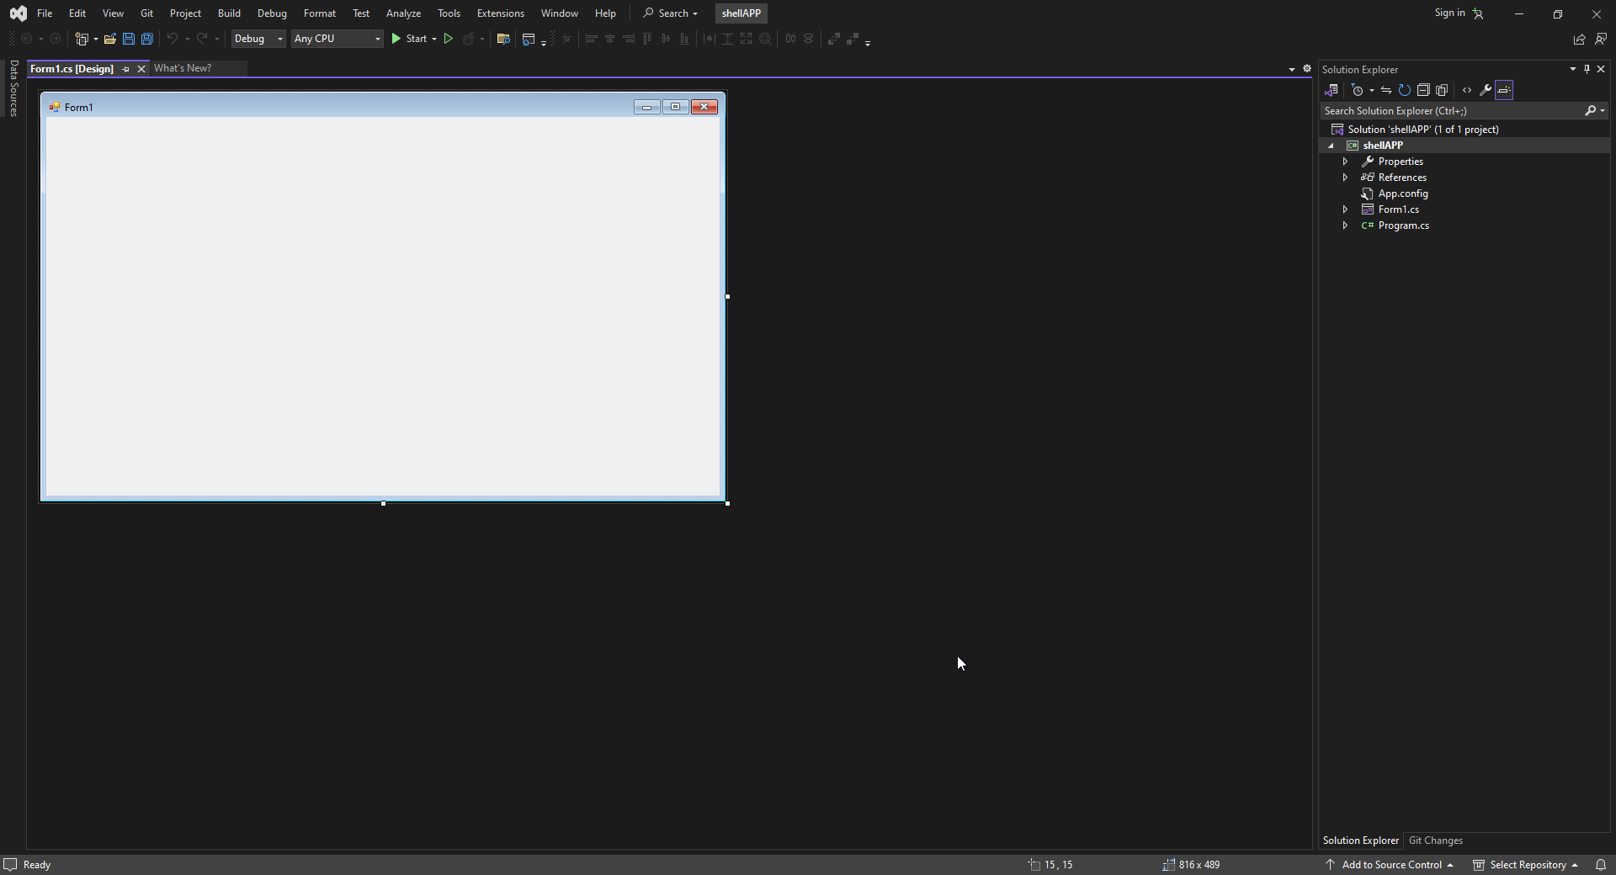Open Properties with the wrench icon
Image resolution: width=1616 pixels, height=875 pixels.
[1486, 90]
